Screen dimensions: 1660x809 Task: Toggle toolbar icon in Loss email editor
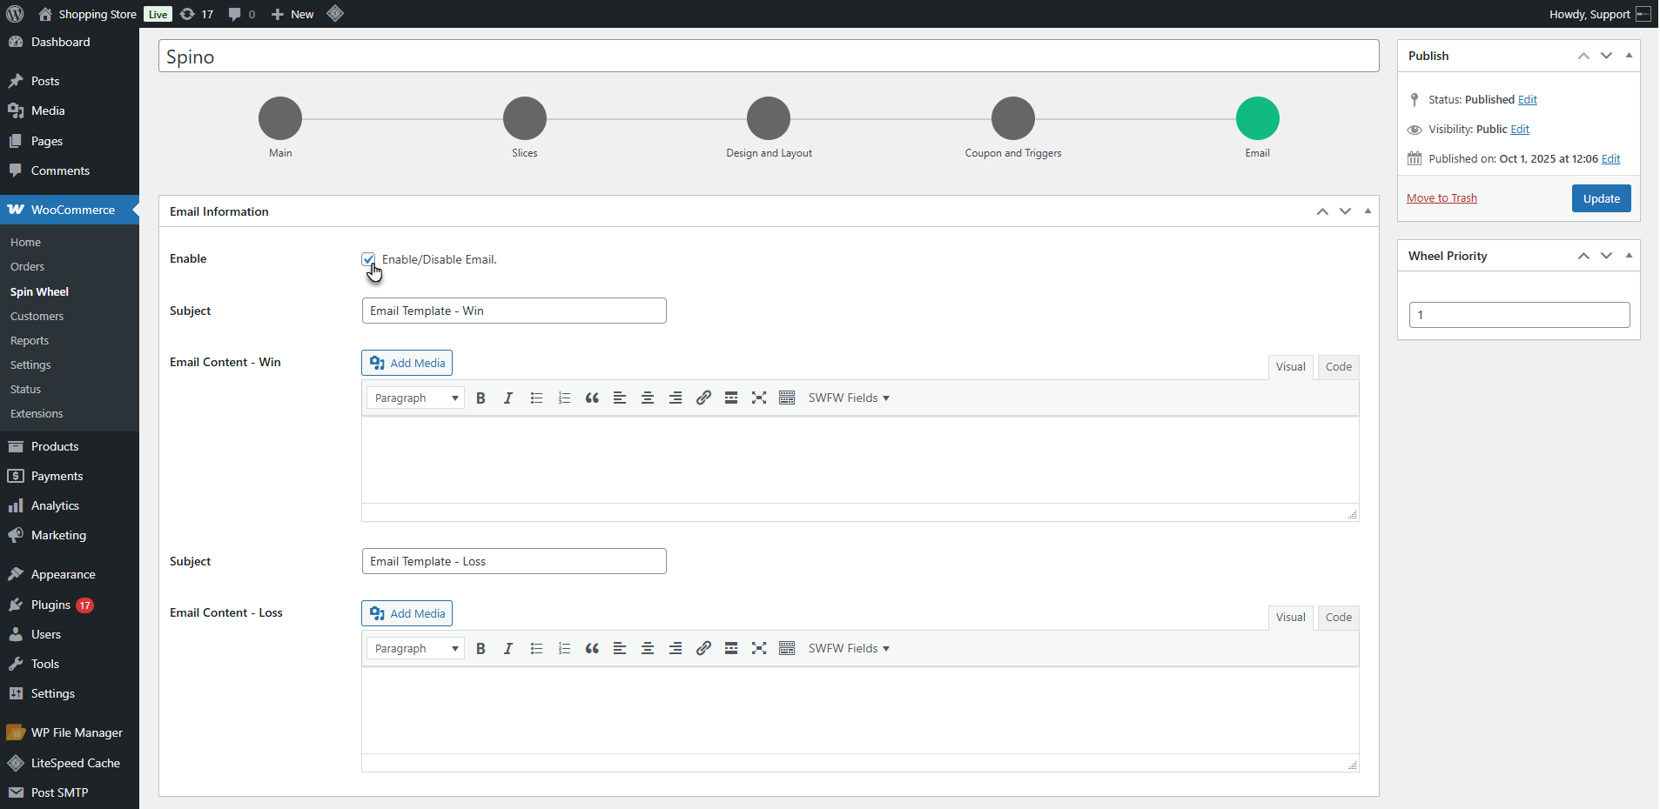pos(787,649)
